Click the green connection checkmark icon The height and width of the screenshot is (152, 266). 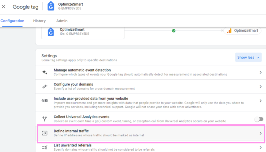tap(174, 31)
